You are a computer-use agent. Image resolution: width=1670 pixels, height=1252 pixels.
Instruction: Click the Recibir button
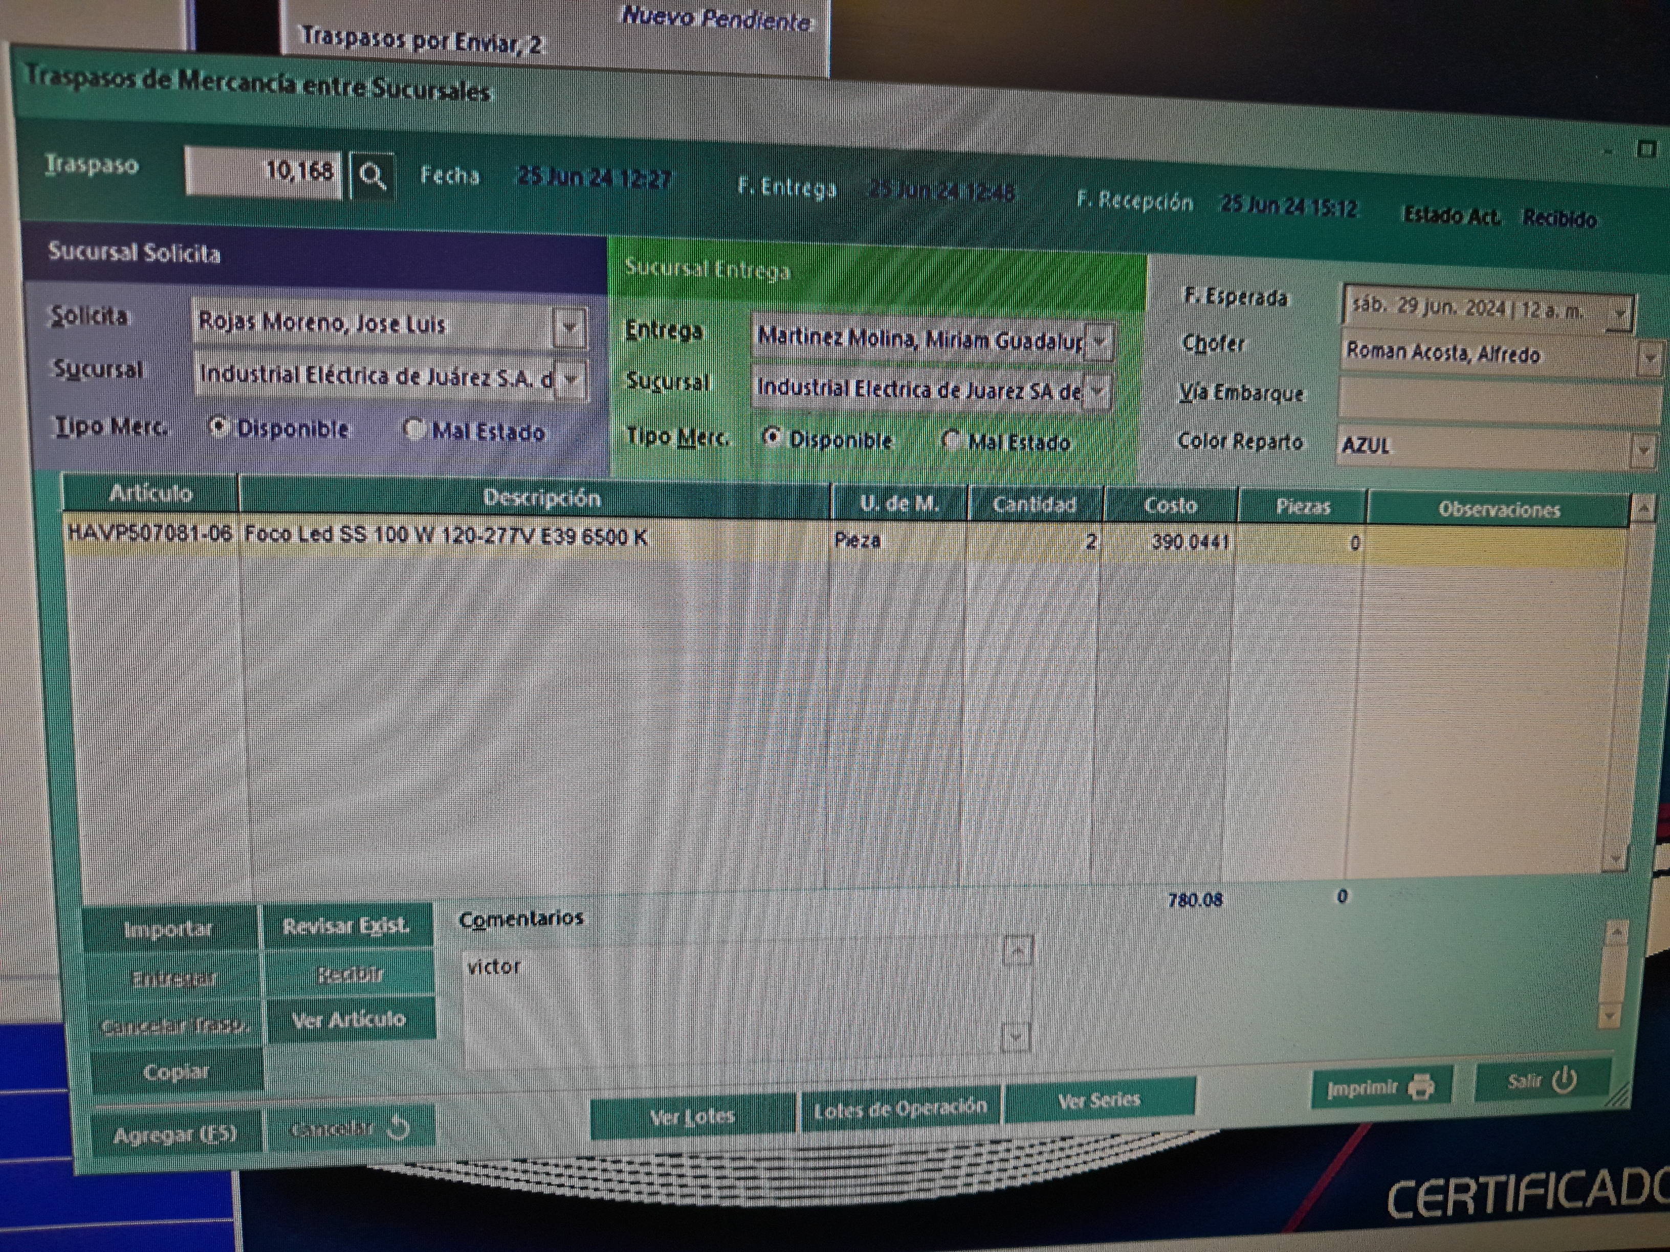[x=349, y=974]
